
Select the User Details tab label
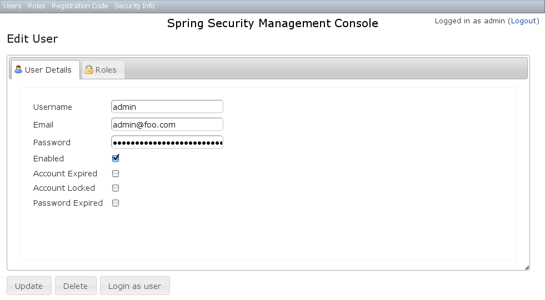[x=48, y=70]
